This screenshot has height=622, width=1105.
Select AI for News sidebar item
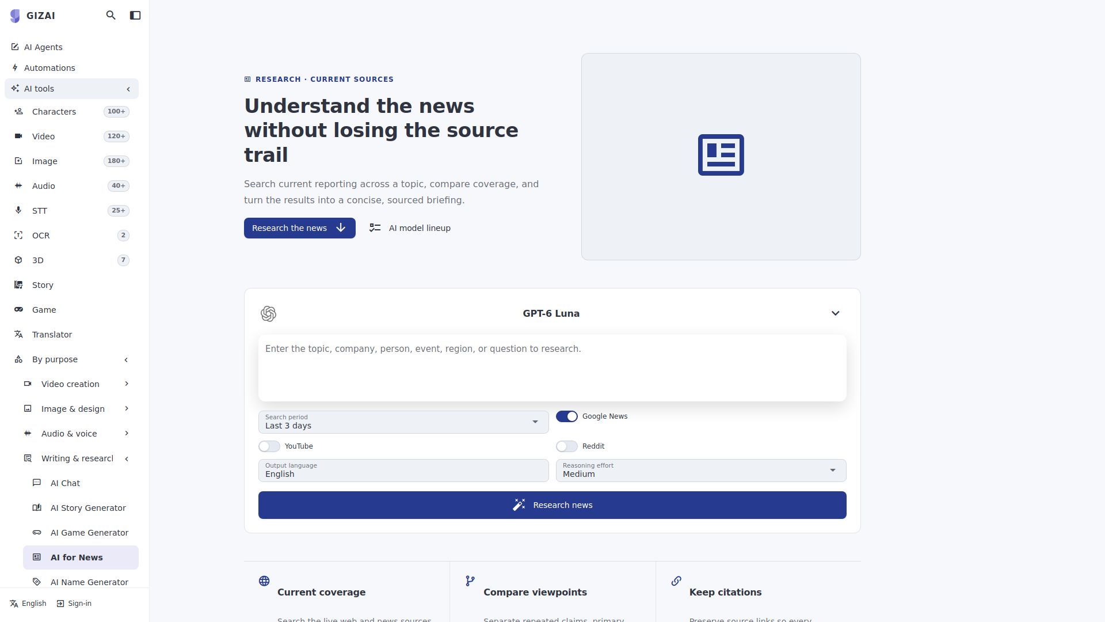(81, 557)
